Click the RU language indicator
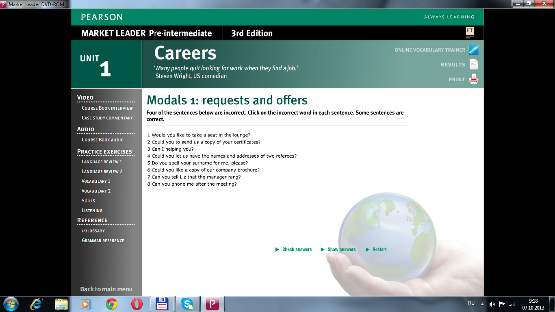This screenshot has width=555, height=312. coord(471,303)
